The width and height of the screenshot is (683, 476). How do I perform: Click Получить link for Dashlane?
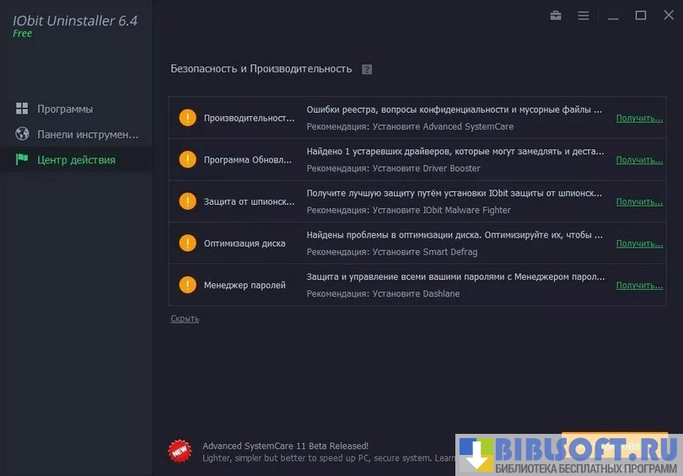pyautogui.click(x=639, y=285)
